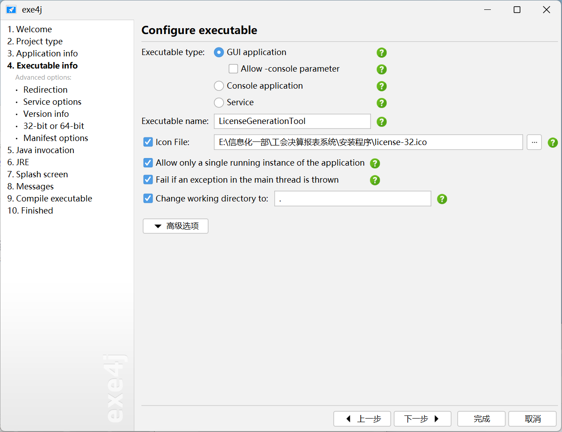This screenshot has width=562, height=432.
Task: Enable the Allow -console parameter option
Action: coord(233,68)
